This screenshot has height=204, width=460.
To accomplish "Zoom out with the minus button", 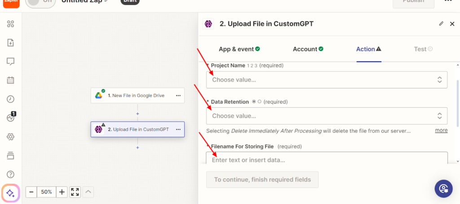I will coord(31,192).
